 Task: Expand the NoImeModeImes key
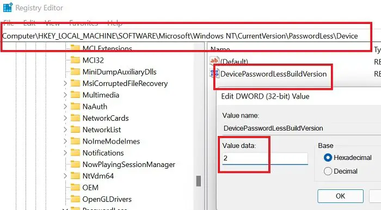(65, 141)
